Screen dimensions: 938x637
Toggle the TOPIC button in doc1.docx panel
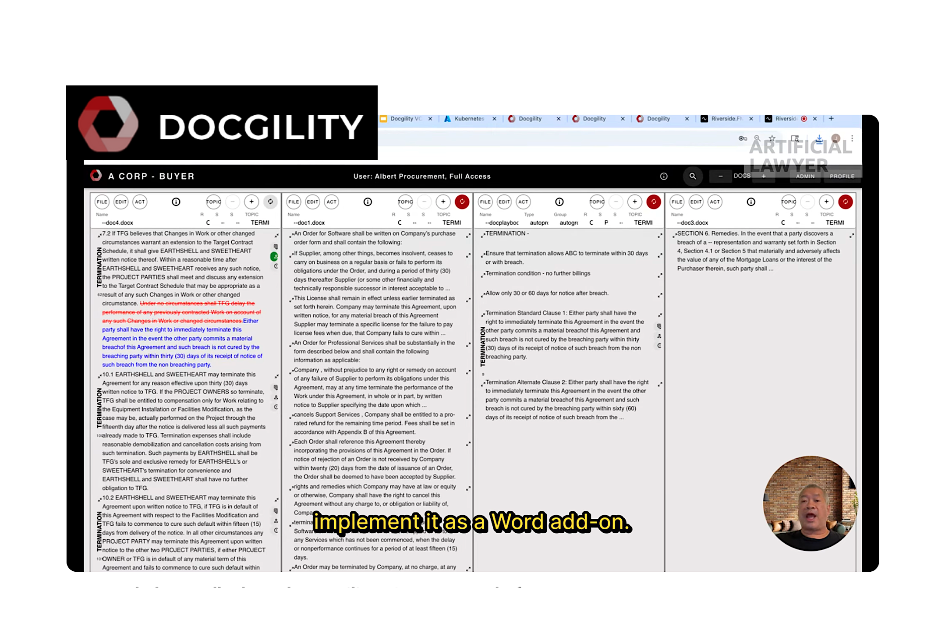pos(405,202)
